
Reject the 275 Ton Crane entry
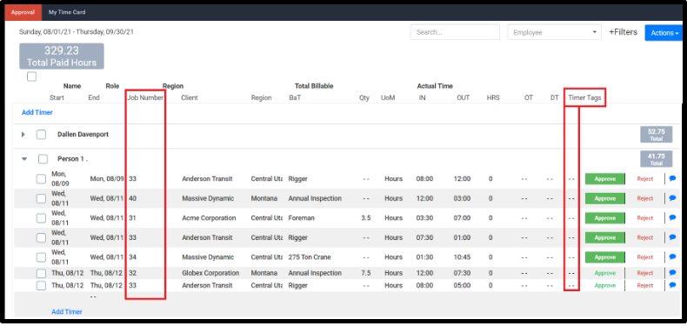[645, 257]
